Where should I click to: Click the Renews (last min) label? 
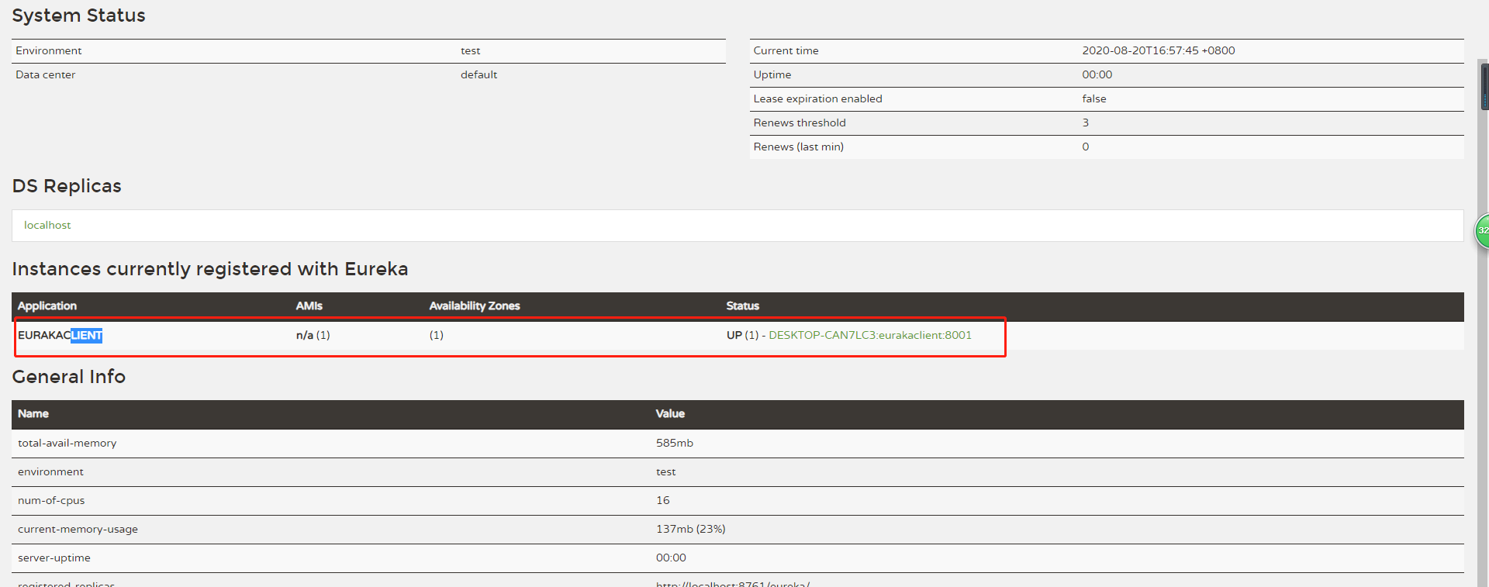coord(798,147)
